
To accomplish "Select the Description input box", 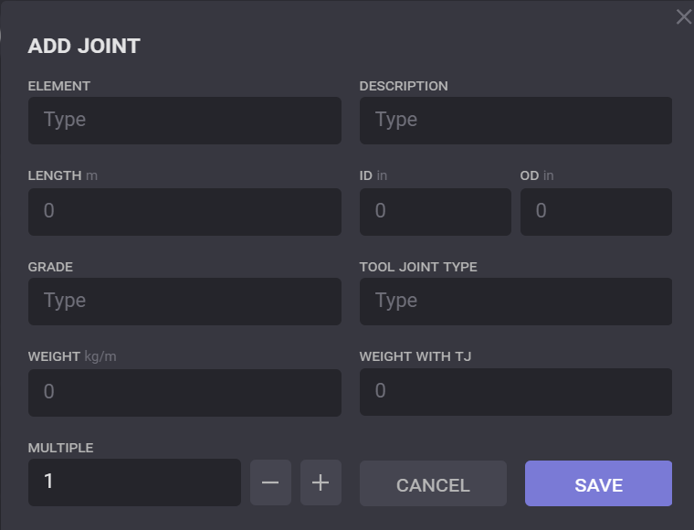I will click(515, 121).
